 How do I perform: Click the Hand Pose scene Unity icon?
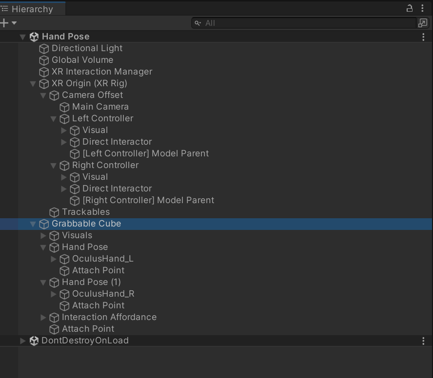pyautogui.click(x=34, y=37)
